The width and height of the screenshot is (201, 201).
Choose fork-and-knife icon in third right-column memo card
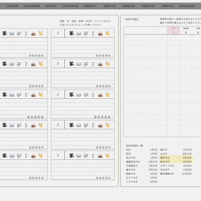pos(93,95)
